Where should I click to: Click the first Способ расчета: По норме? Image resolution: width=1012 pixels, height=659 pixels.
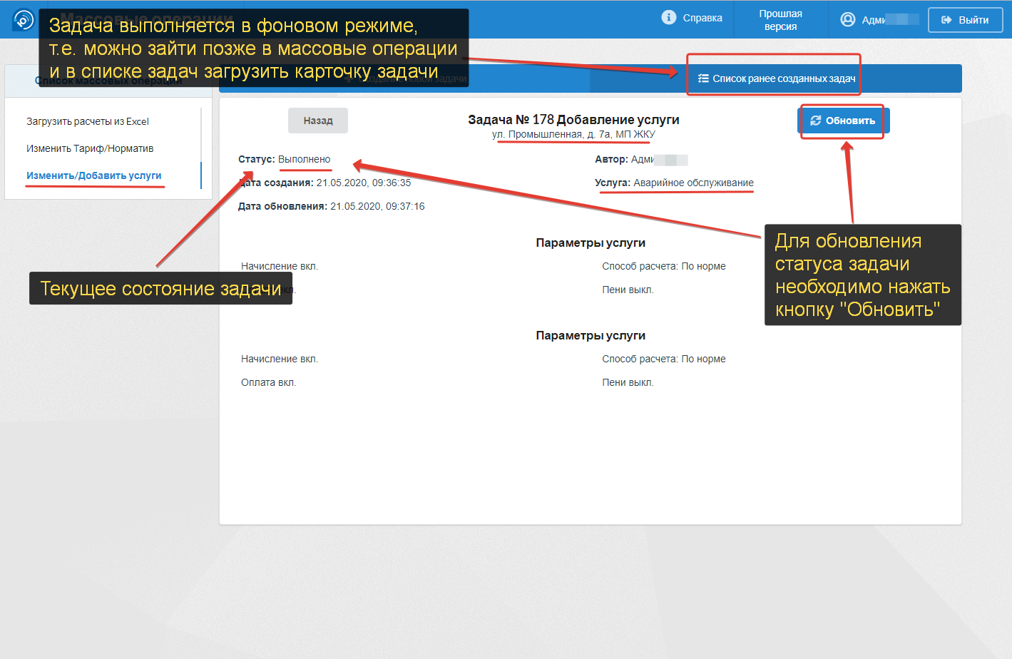pyautogui.click(x=663, y=266)
